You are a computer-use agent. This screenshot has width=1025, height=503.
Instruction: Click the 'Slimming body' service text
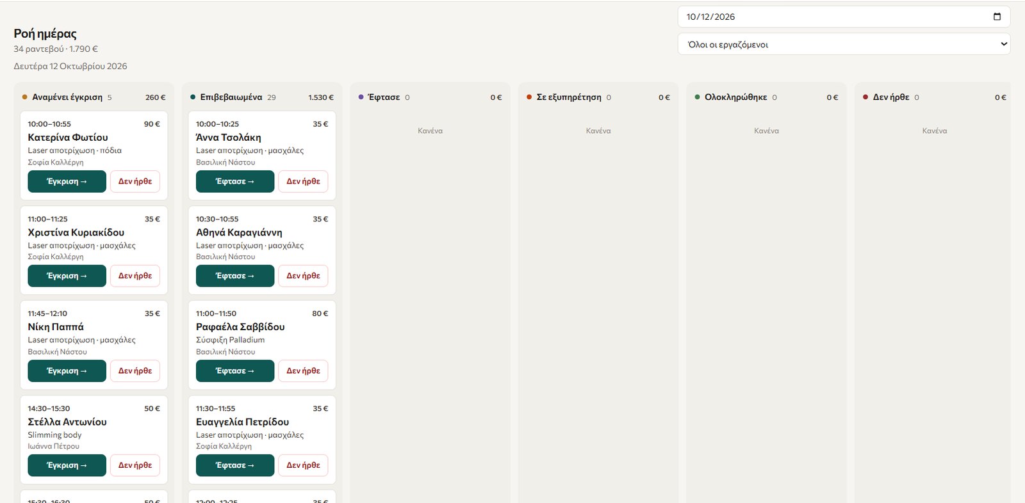[54, 435]
